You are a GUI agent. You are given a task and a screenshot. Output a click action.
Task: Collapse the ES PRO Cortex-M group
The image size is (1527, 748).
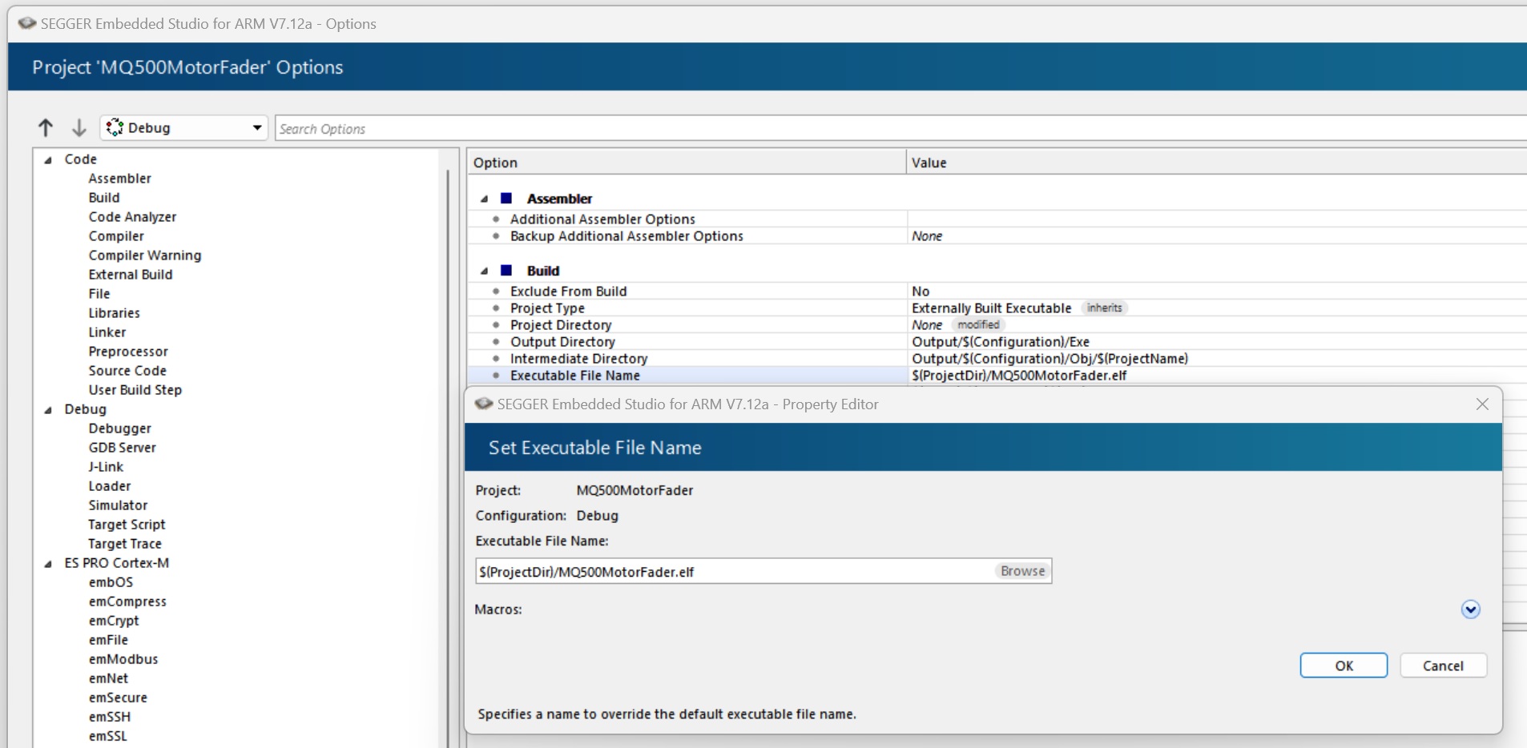pyautogui.click(x=48, y=563)
